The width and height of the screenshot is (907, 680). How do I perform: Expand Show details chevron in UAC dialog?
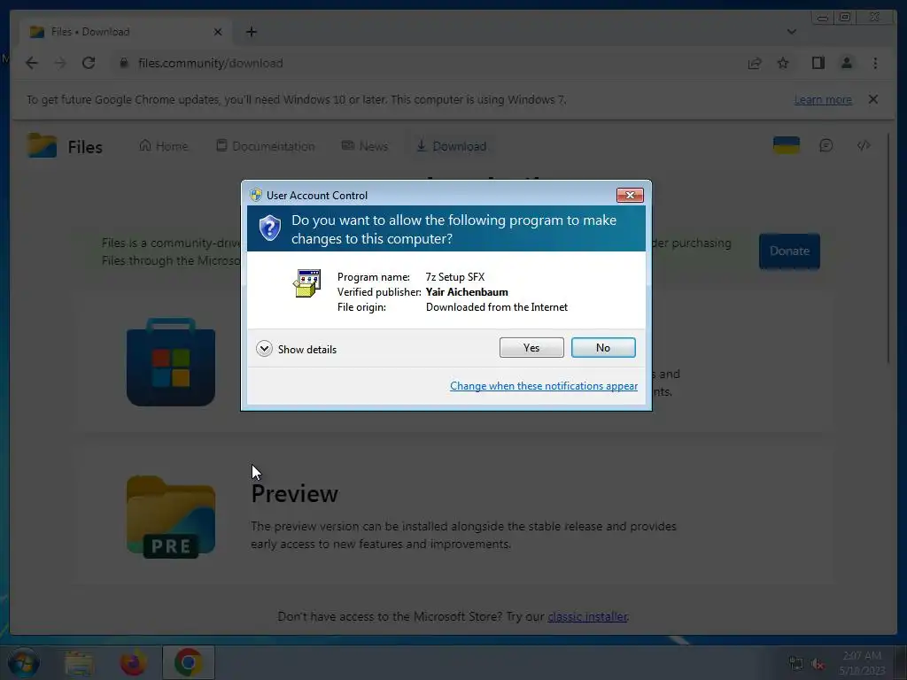[264, 349]
